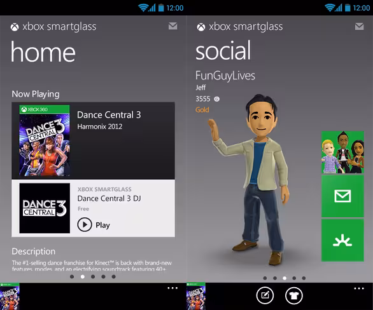
Task: Open the green messages tile
Action: (x=342, y=196)
